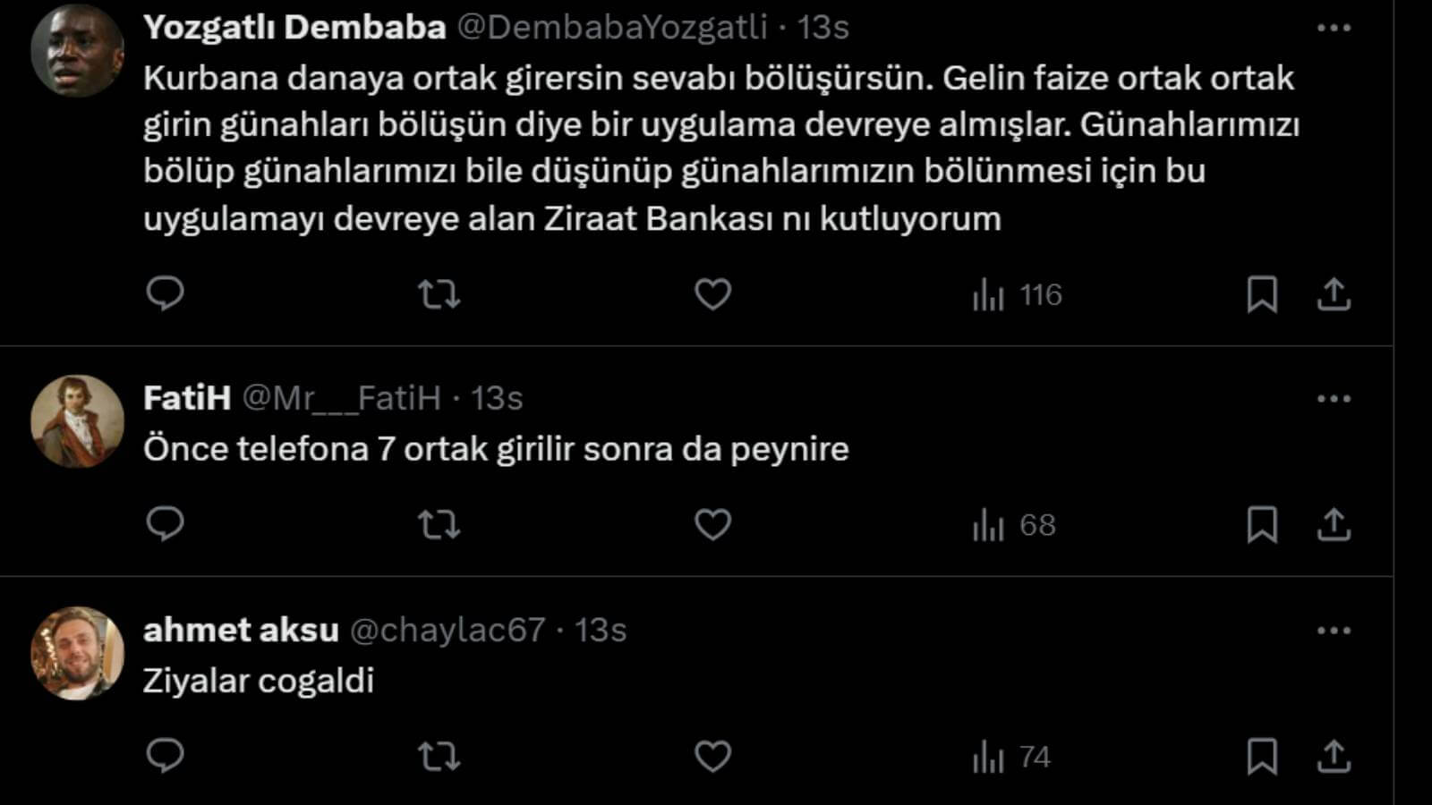Screen dimensions: 1432x805
Task: View analytics showing 116 views
Action: [1018, 294]
